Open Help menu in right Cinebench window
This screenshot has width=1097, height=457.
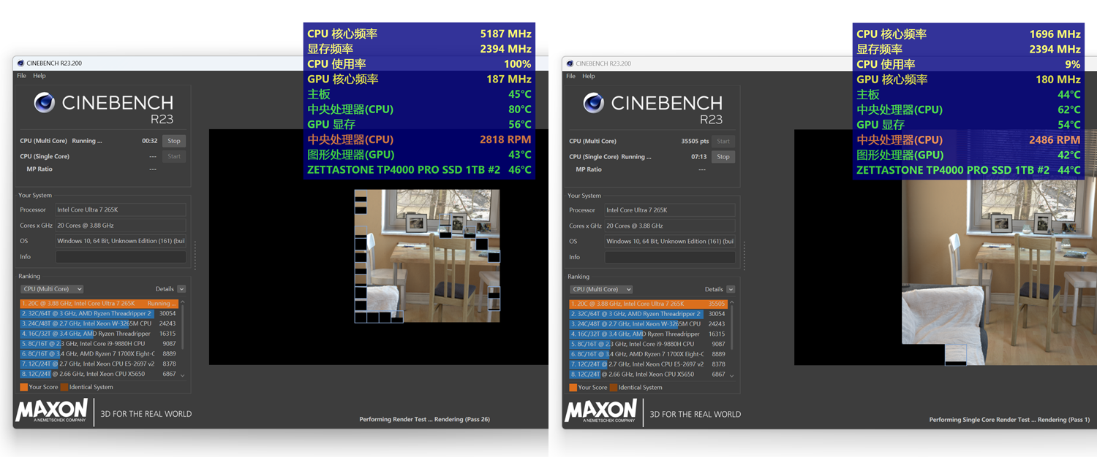click(x=589, y=76)
